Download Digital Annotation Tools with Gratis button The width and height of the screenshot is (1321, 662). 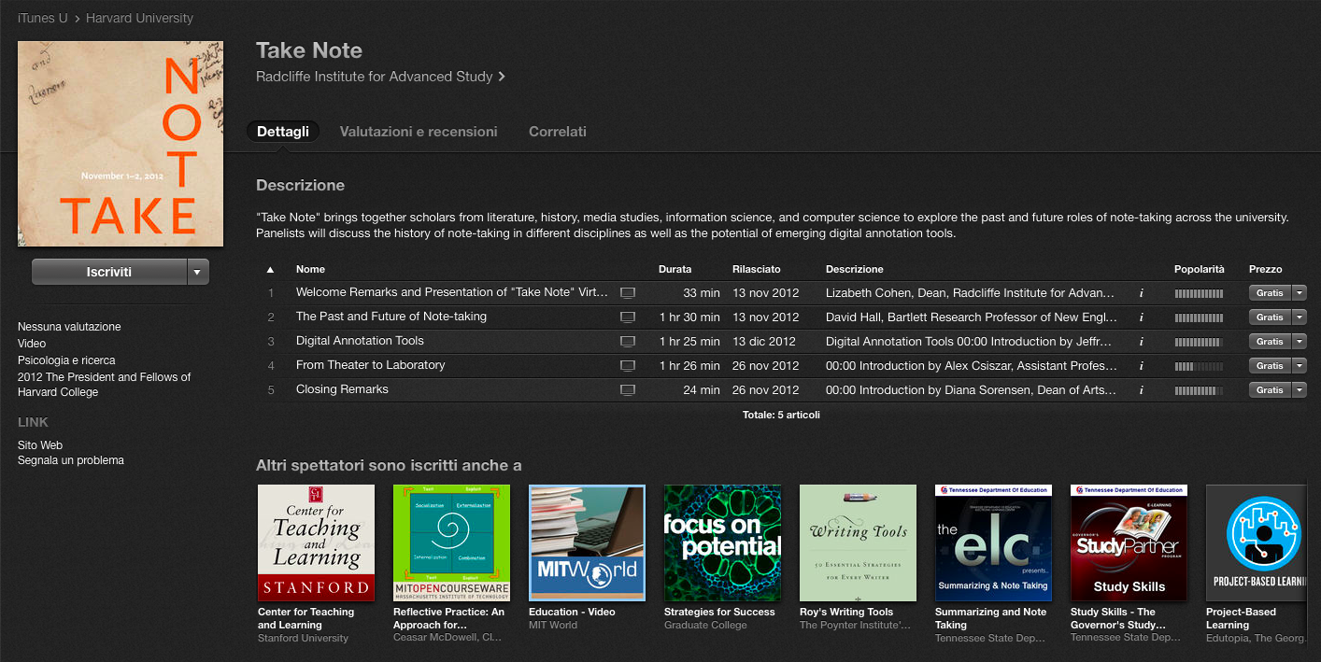1270,342
